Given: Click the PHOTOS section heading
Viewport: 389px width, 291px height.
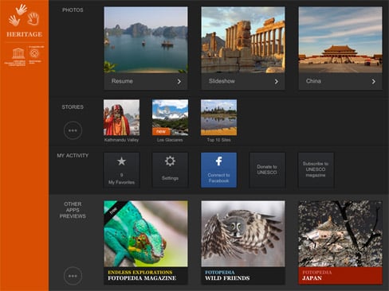Looking at the screenshot, I should pos(73,10).
